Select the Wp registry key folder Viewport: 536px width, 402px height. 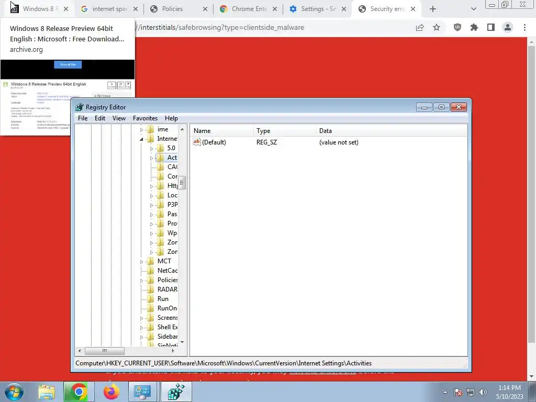[167, 233]
